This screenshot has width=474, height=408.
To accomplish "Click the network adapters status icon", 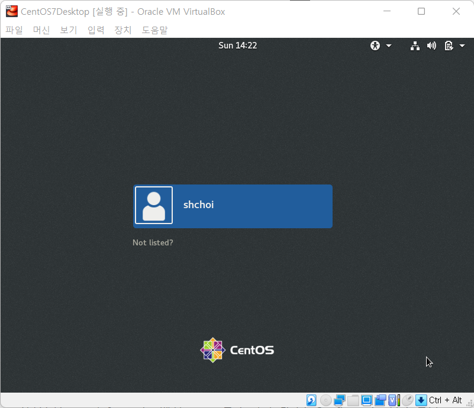I will [340, 400].
